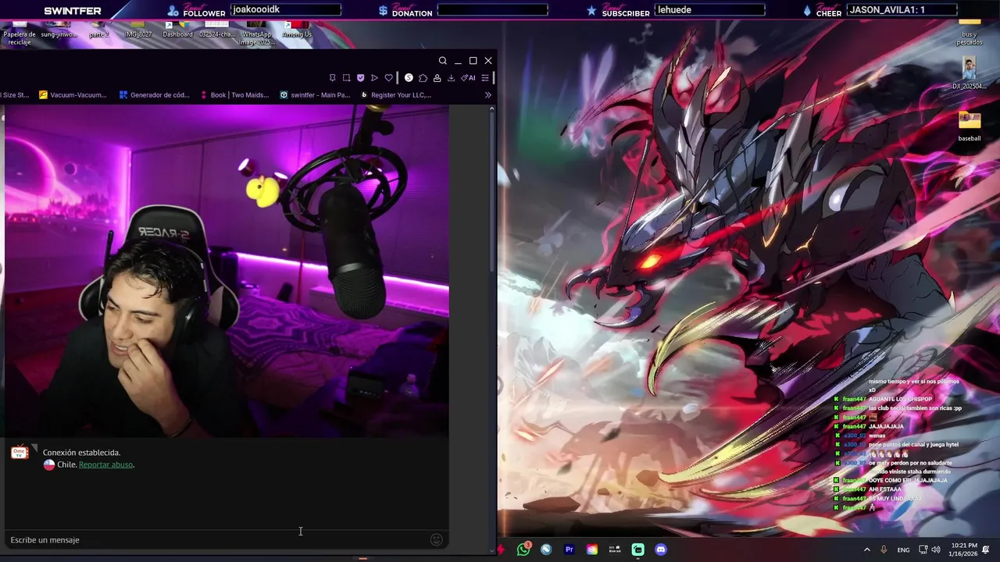Click chat message AGUANTE LOS CHISPOP
Screen dimensions: 1000x562
click(x=900, y=399)
